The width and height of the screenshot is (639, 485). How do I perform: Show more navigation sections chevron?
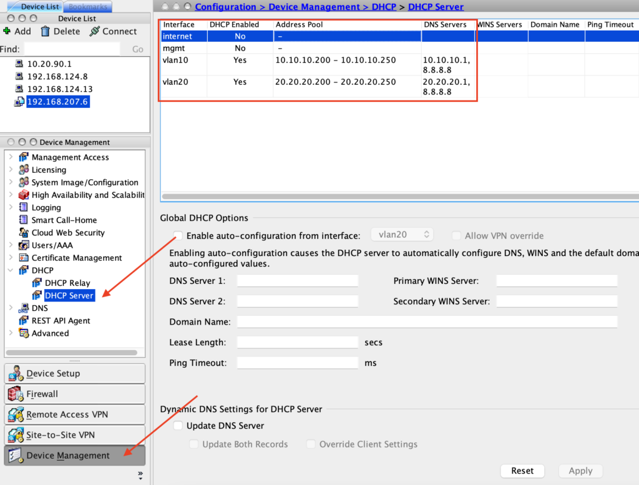point(140,475)
